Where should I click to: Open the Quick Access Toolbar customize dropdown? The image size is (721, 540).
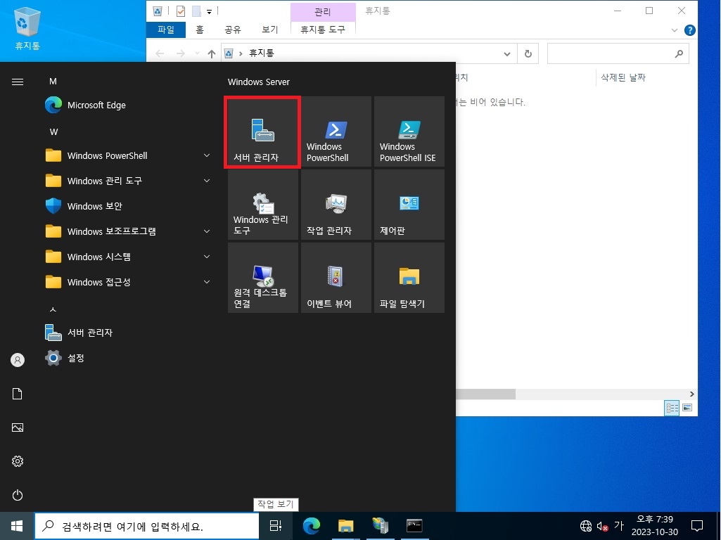click(x=209, y=11)
